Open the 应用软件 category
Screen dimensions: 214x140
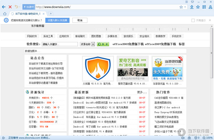[x=64, y=36]
